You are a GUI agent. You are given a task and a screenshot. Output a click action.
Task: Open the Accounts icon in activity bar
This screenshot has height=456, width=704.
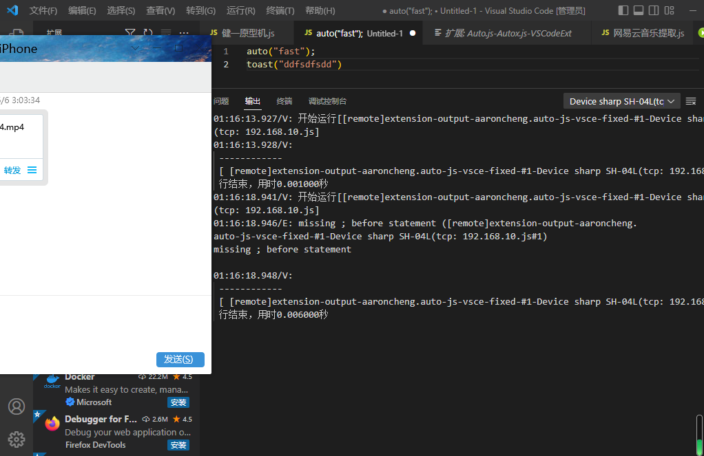point(17,406)
